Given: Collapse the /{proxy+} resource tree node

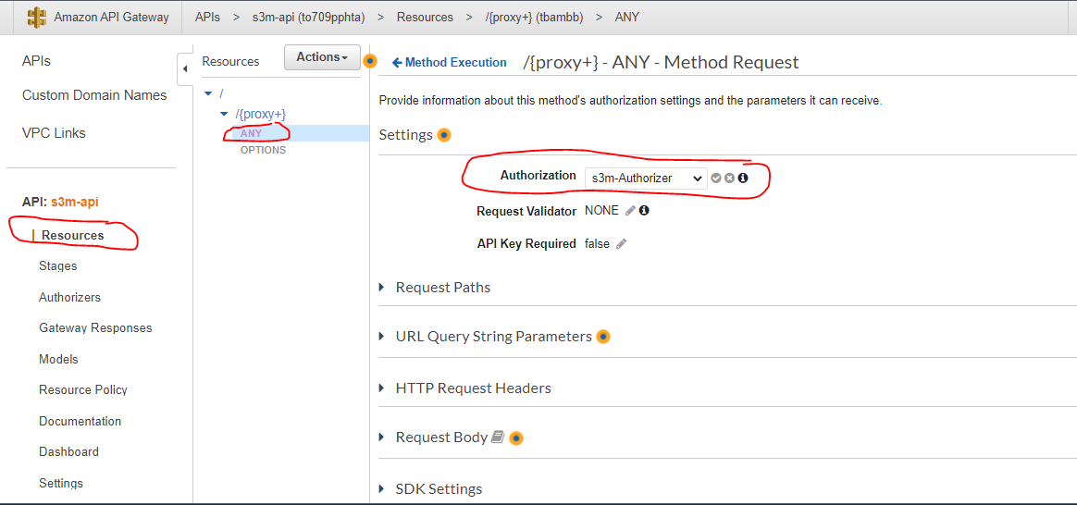Looking at the screenshot, I should tap(223, 114).
